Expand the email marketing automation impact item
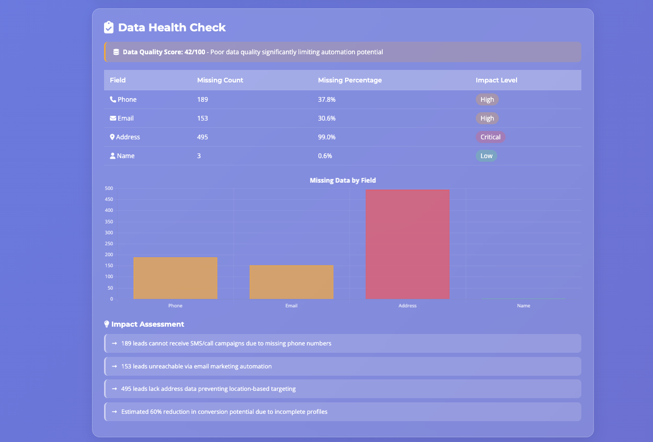Screen dimensions: 653x442 click(343, 366)
